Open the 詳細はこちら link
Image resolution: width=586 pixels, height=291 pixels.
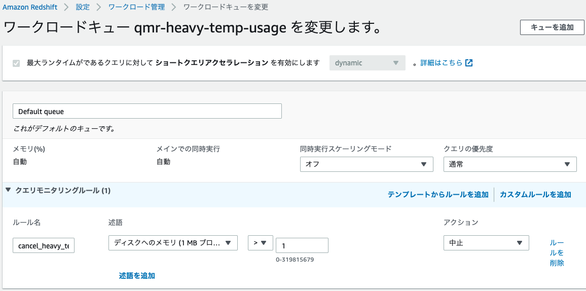(442, 63)
